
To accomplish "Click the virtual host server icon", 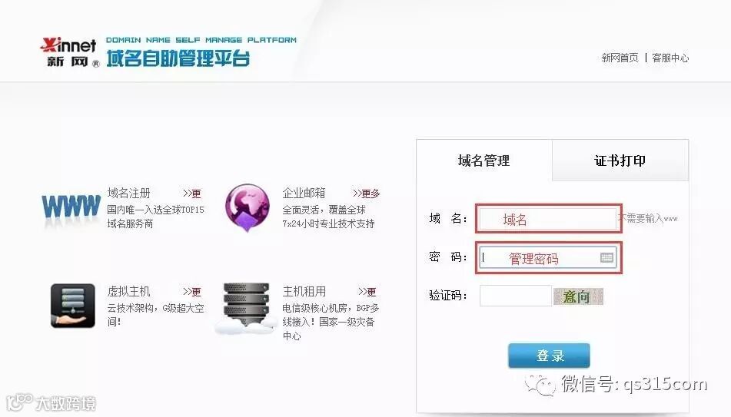I will pyautogui.click(x=73, y=305).
